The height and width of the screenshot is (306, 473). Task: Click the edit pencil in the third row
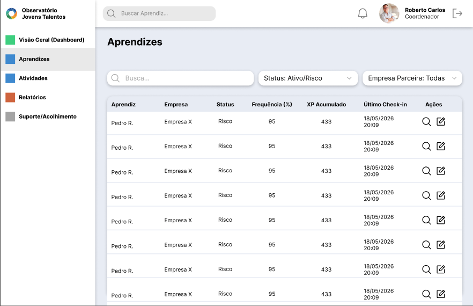[x=441, y=171]
